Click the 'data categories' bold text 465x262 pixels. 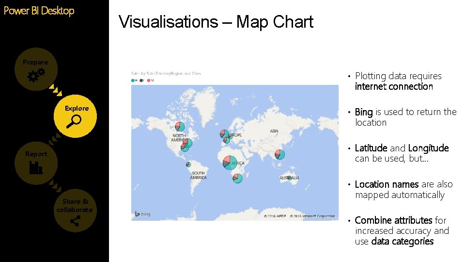point(402,241)
